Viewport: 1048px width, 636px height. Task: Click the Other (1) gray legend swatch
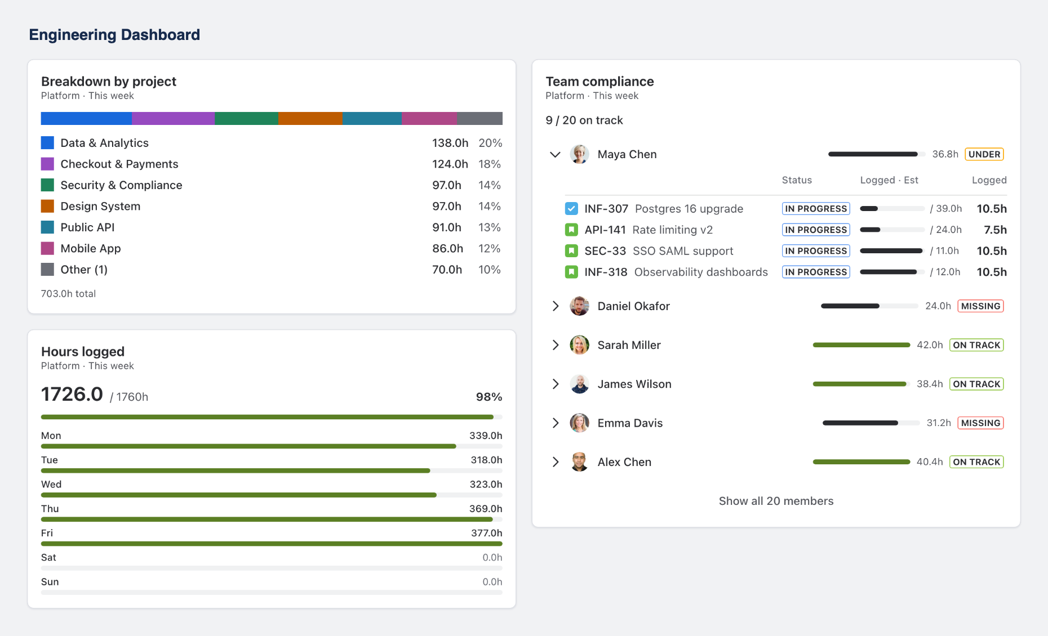pyautogui.click(x=47, y=270)
